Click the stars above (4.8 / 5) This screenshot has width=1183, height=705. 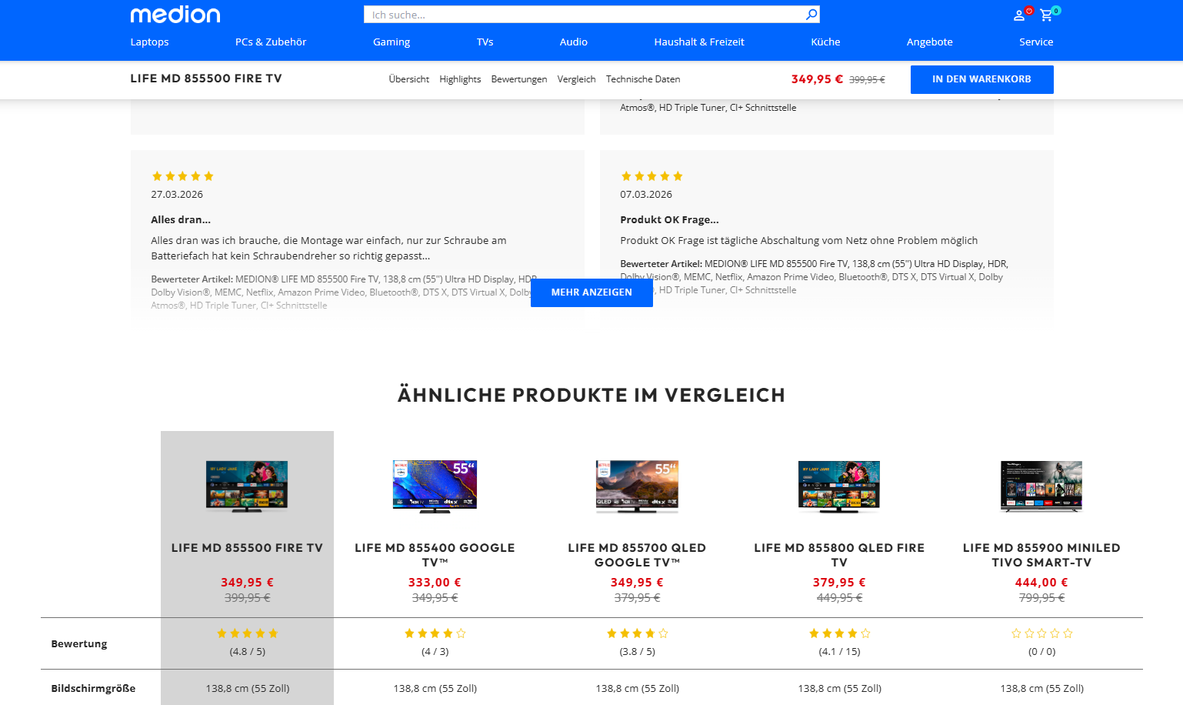pos(247,633)
